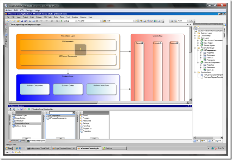Screen dimensions: 232x160
Task: Click the Presentation Layer folder icon in Solution Explorer
Action: click(199, 48)
